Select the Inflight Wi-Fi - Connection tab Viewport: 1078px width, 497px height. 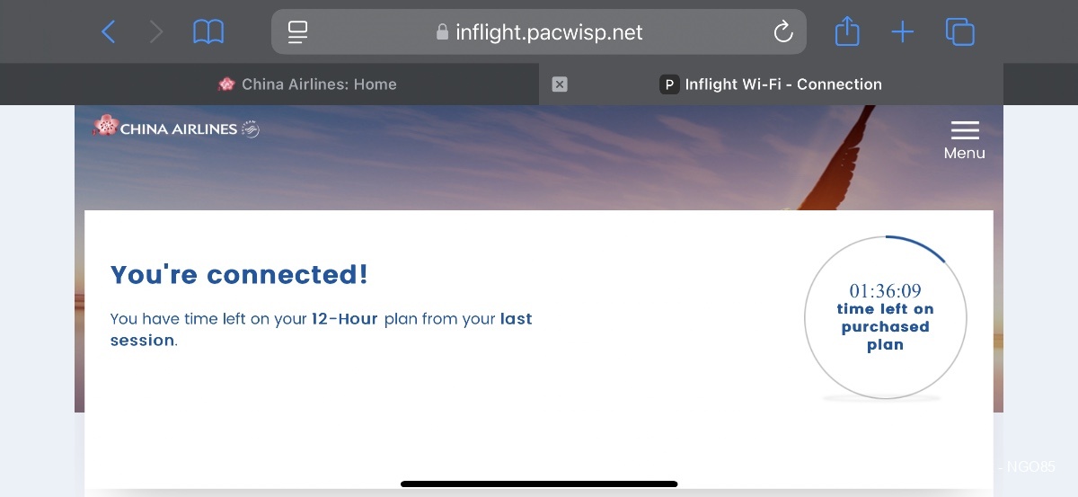tap(771, 84)
